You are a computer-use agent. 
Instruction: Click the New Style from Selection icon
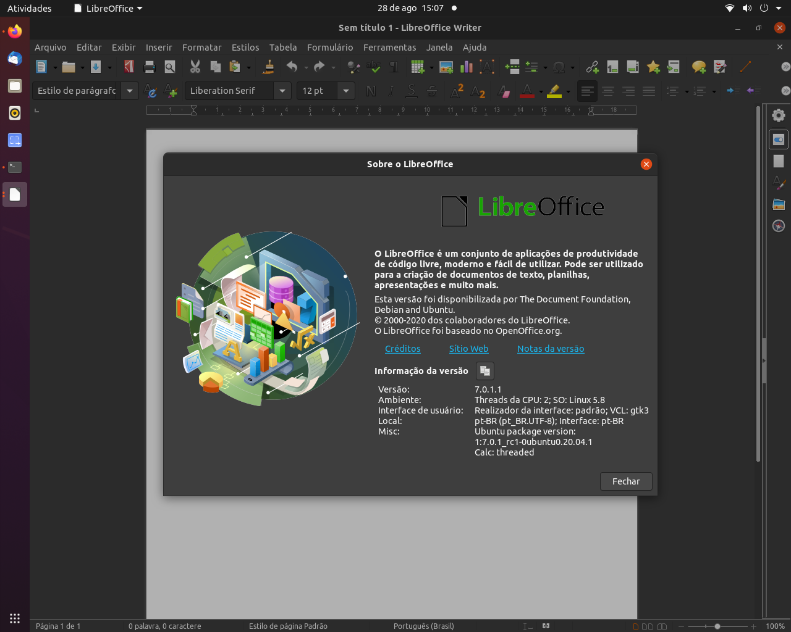click(171, 91)
